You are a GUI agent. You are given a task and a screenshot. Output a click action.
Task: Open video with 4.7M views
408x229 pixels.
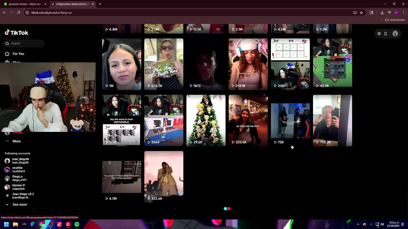click(121, 177)
